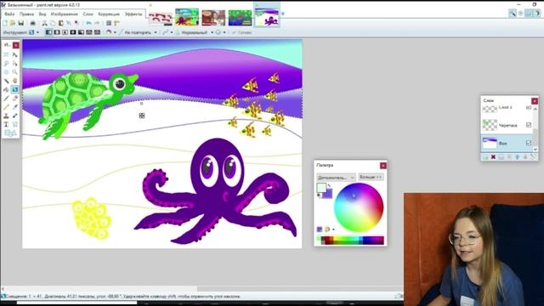Open the Не повторять repeat dropdown
This screenshot has height=306, width=544.
140,32
